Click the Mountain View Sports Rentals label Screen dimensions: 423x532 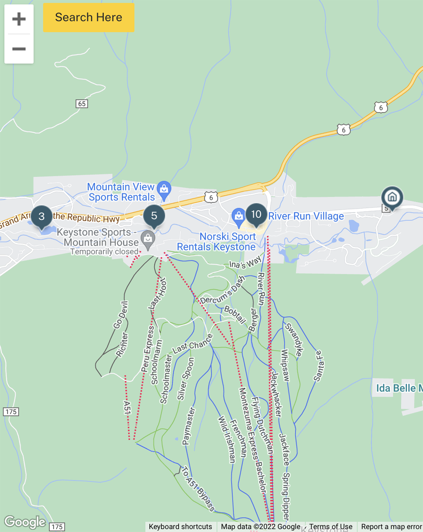pos(121,192)
